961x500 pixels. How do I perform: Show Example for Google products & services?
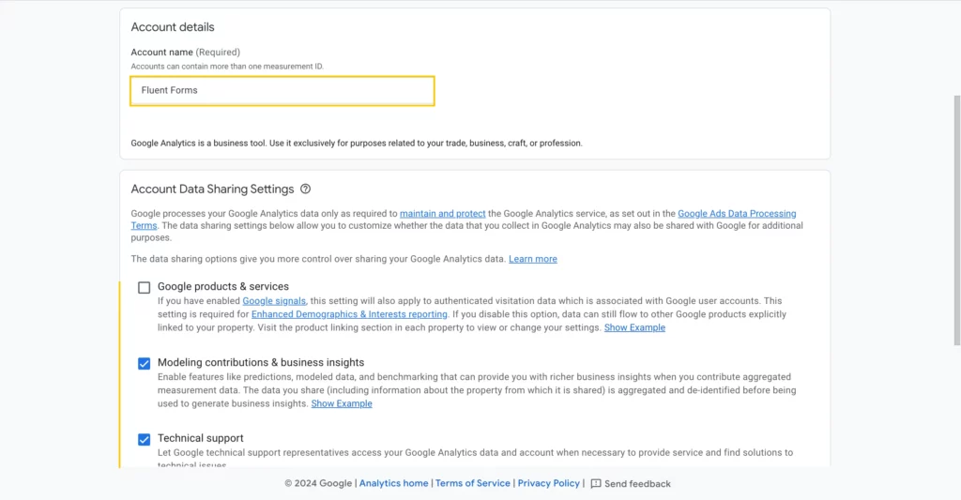[x=634, y=327]
